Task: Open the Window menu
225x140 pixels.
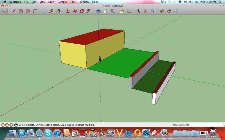Action: pos(84,2)
